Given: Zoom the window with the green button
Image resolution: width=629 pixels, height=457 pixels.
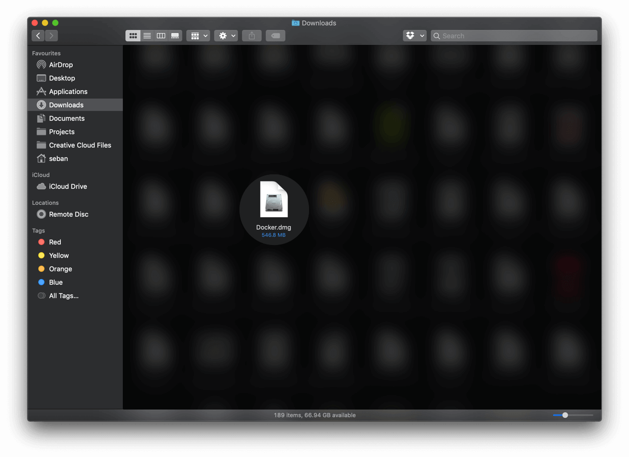Looking at the screenshot, I should tap(55, 23).
